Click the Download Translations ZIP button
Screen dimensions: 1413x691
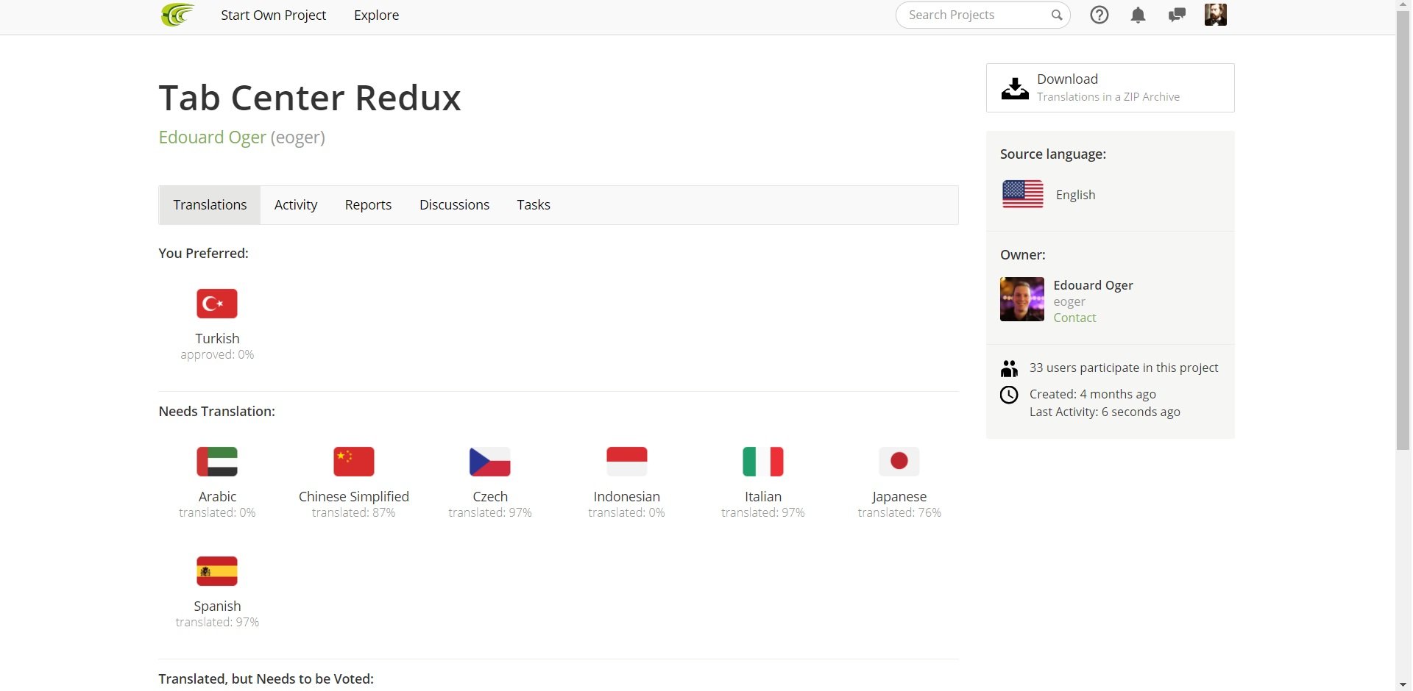pos(1111,88)
